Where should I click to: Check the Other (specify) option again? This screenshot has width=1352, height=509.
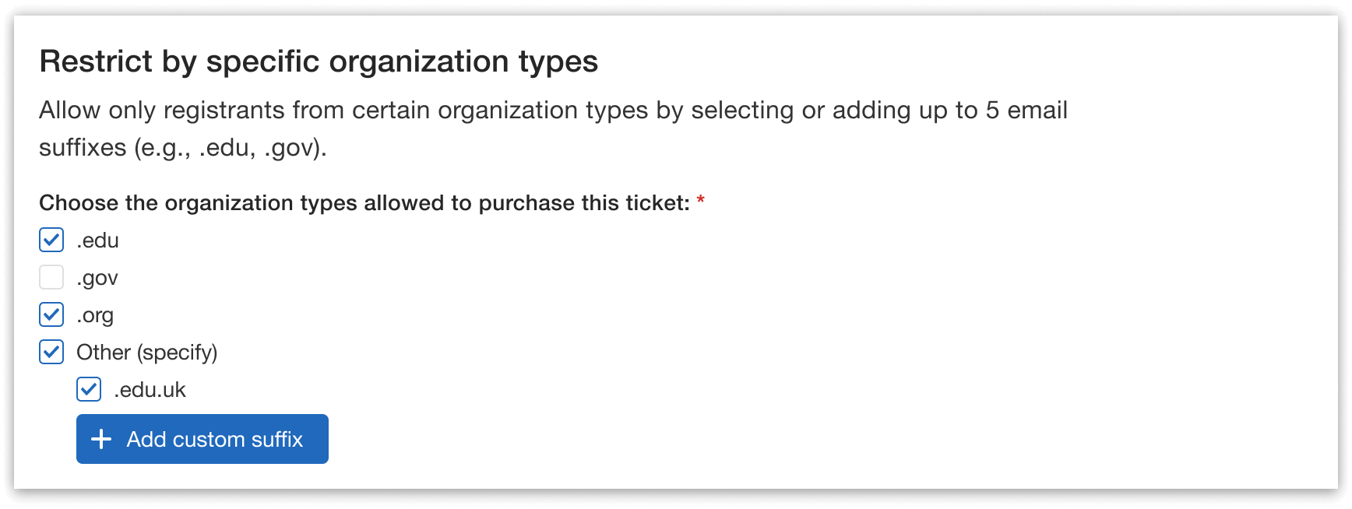[x=51, y=352]
